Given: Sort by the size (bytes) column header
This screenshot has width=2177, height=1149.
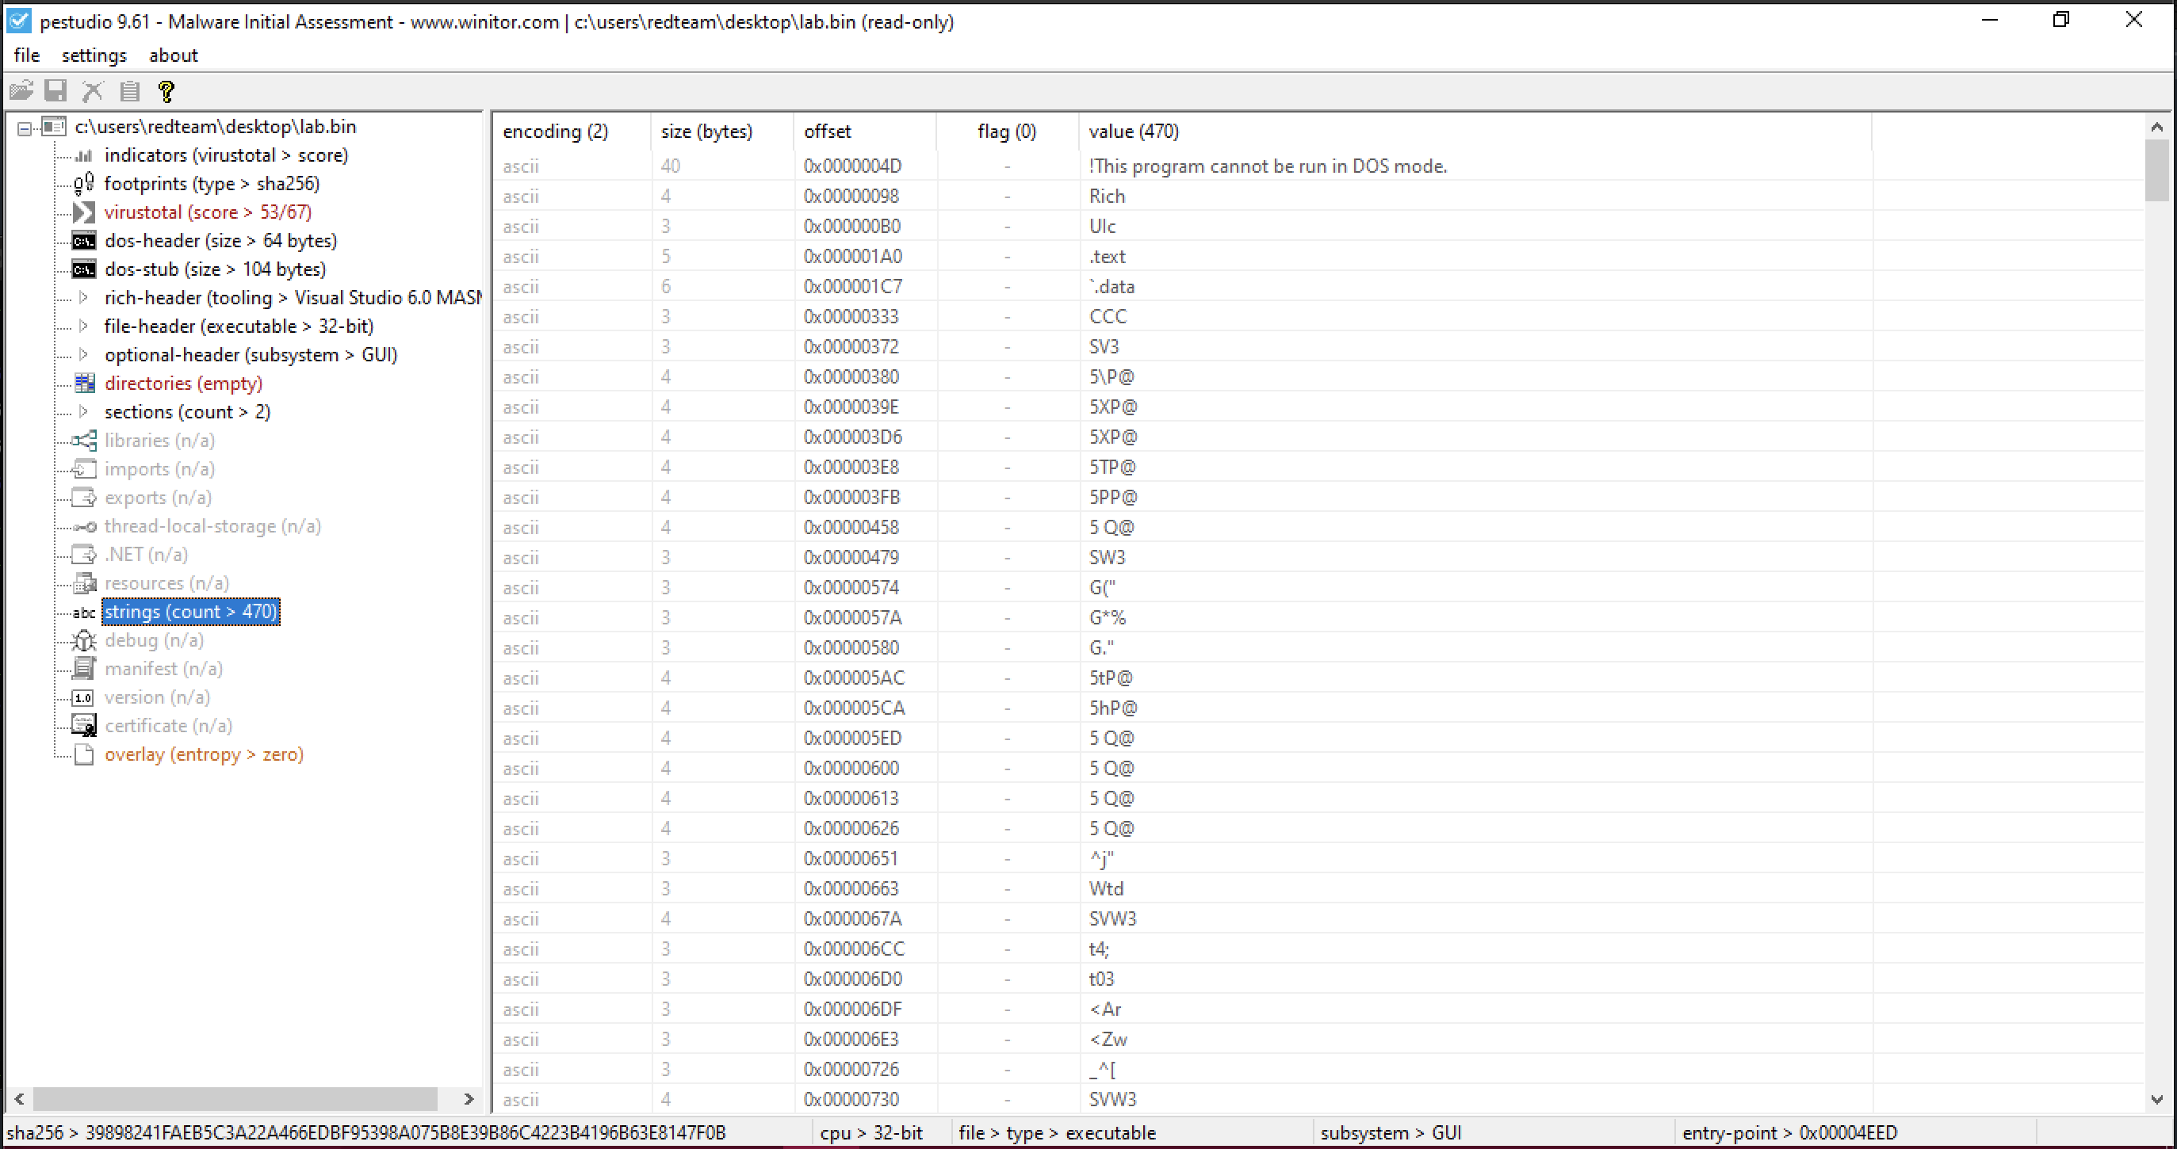Looking at the screenshot, I should tap(722, 131).
